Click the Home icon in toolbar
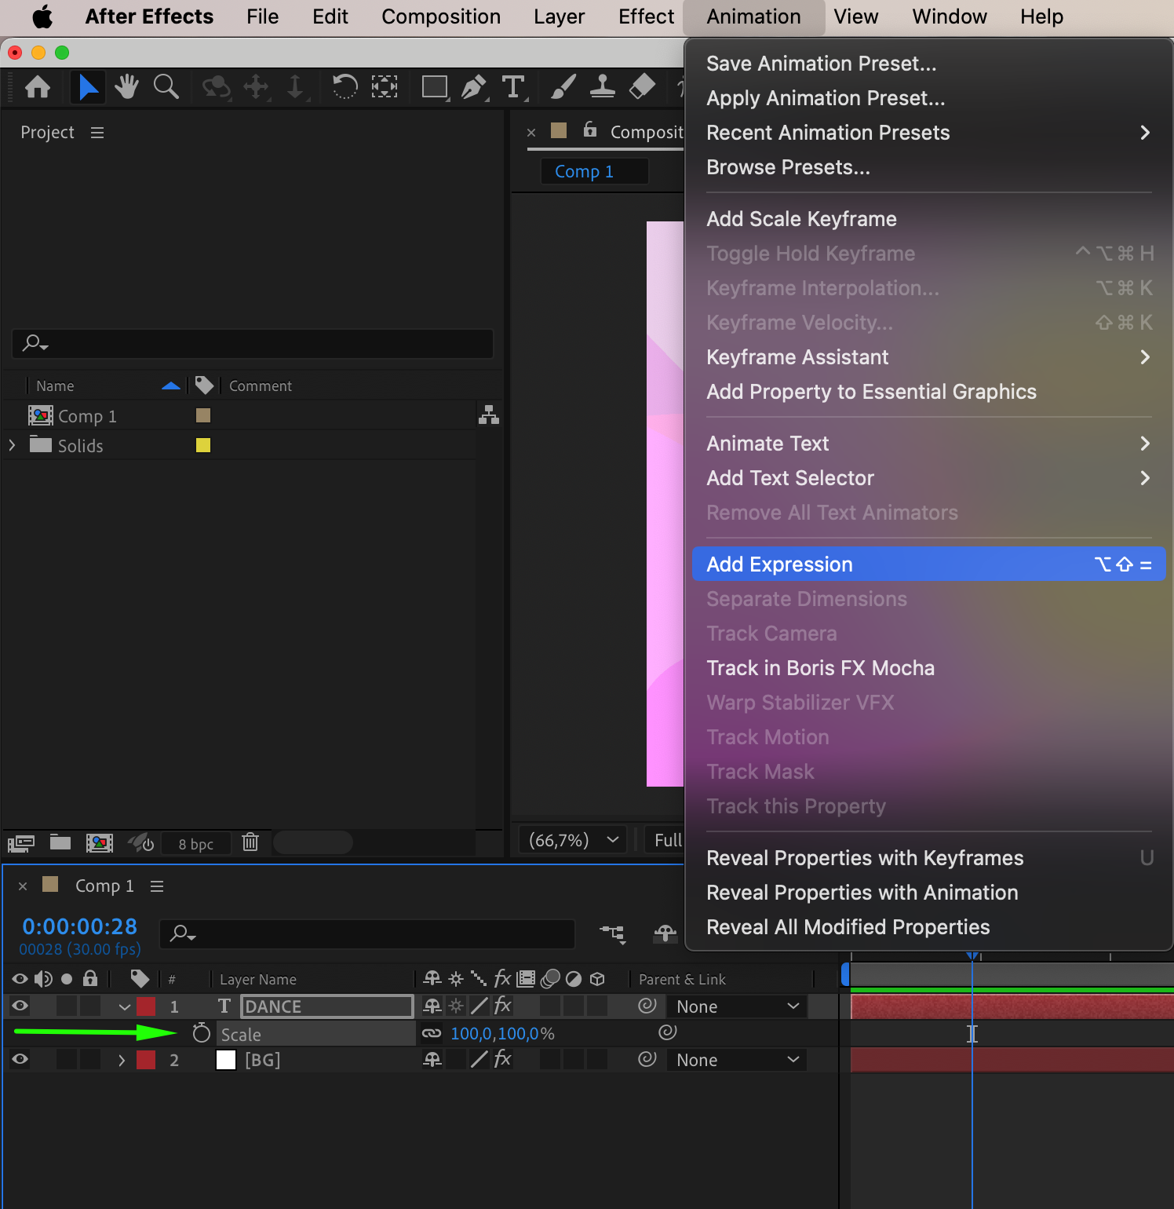Screen dimensions: 1174x1209 [38, 86]
